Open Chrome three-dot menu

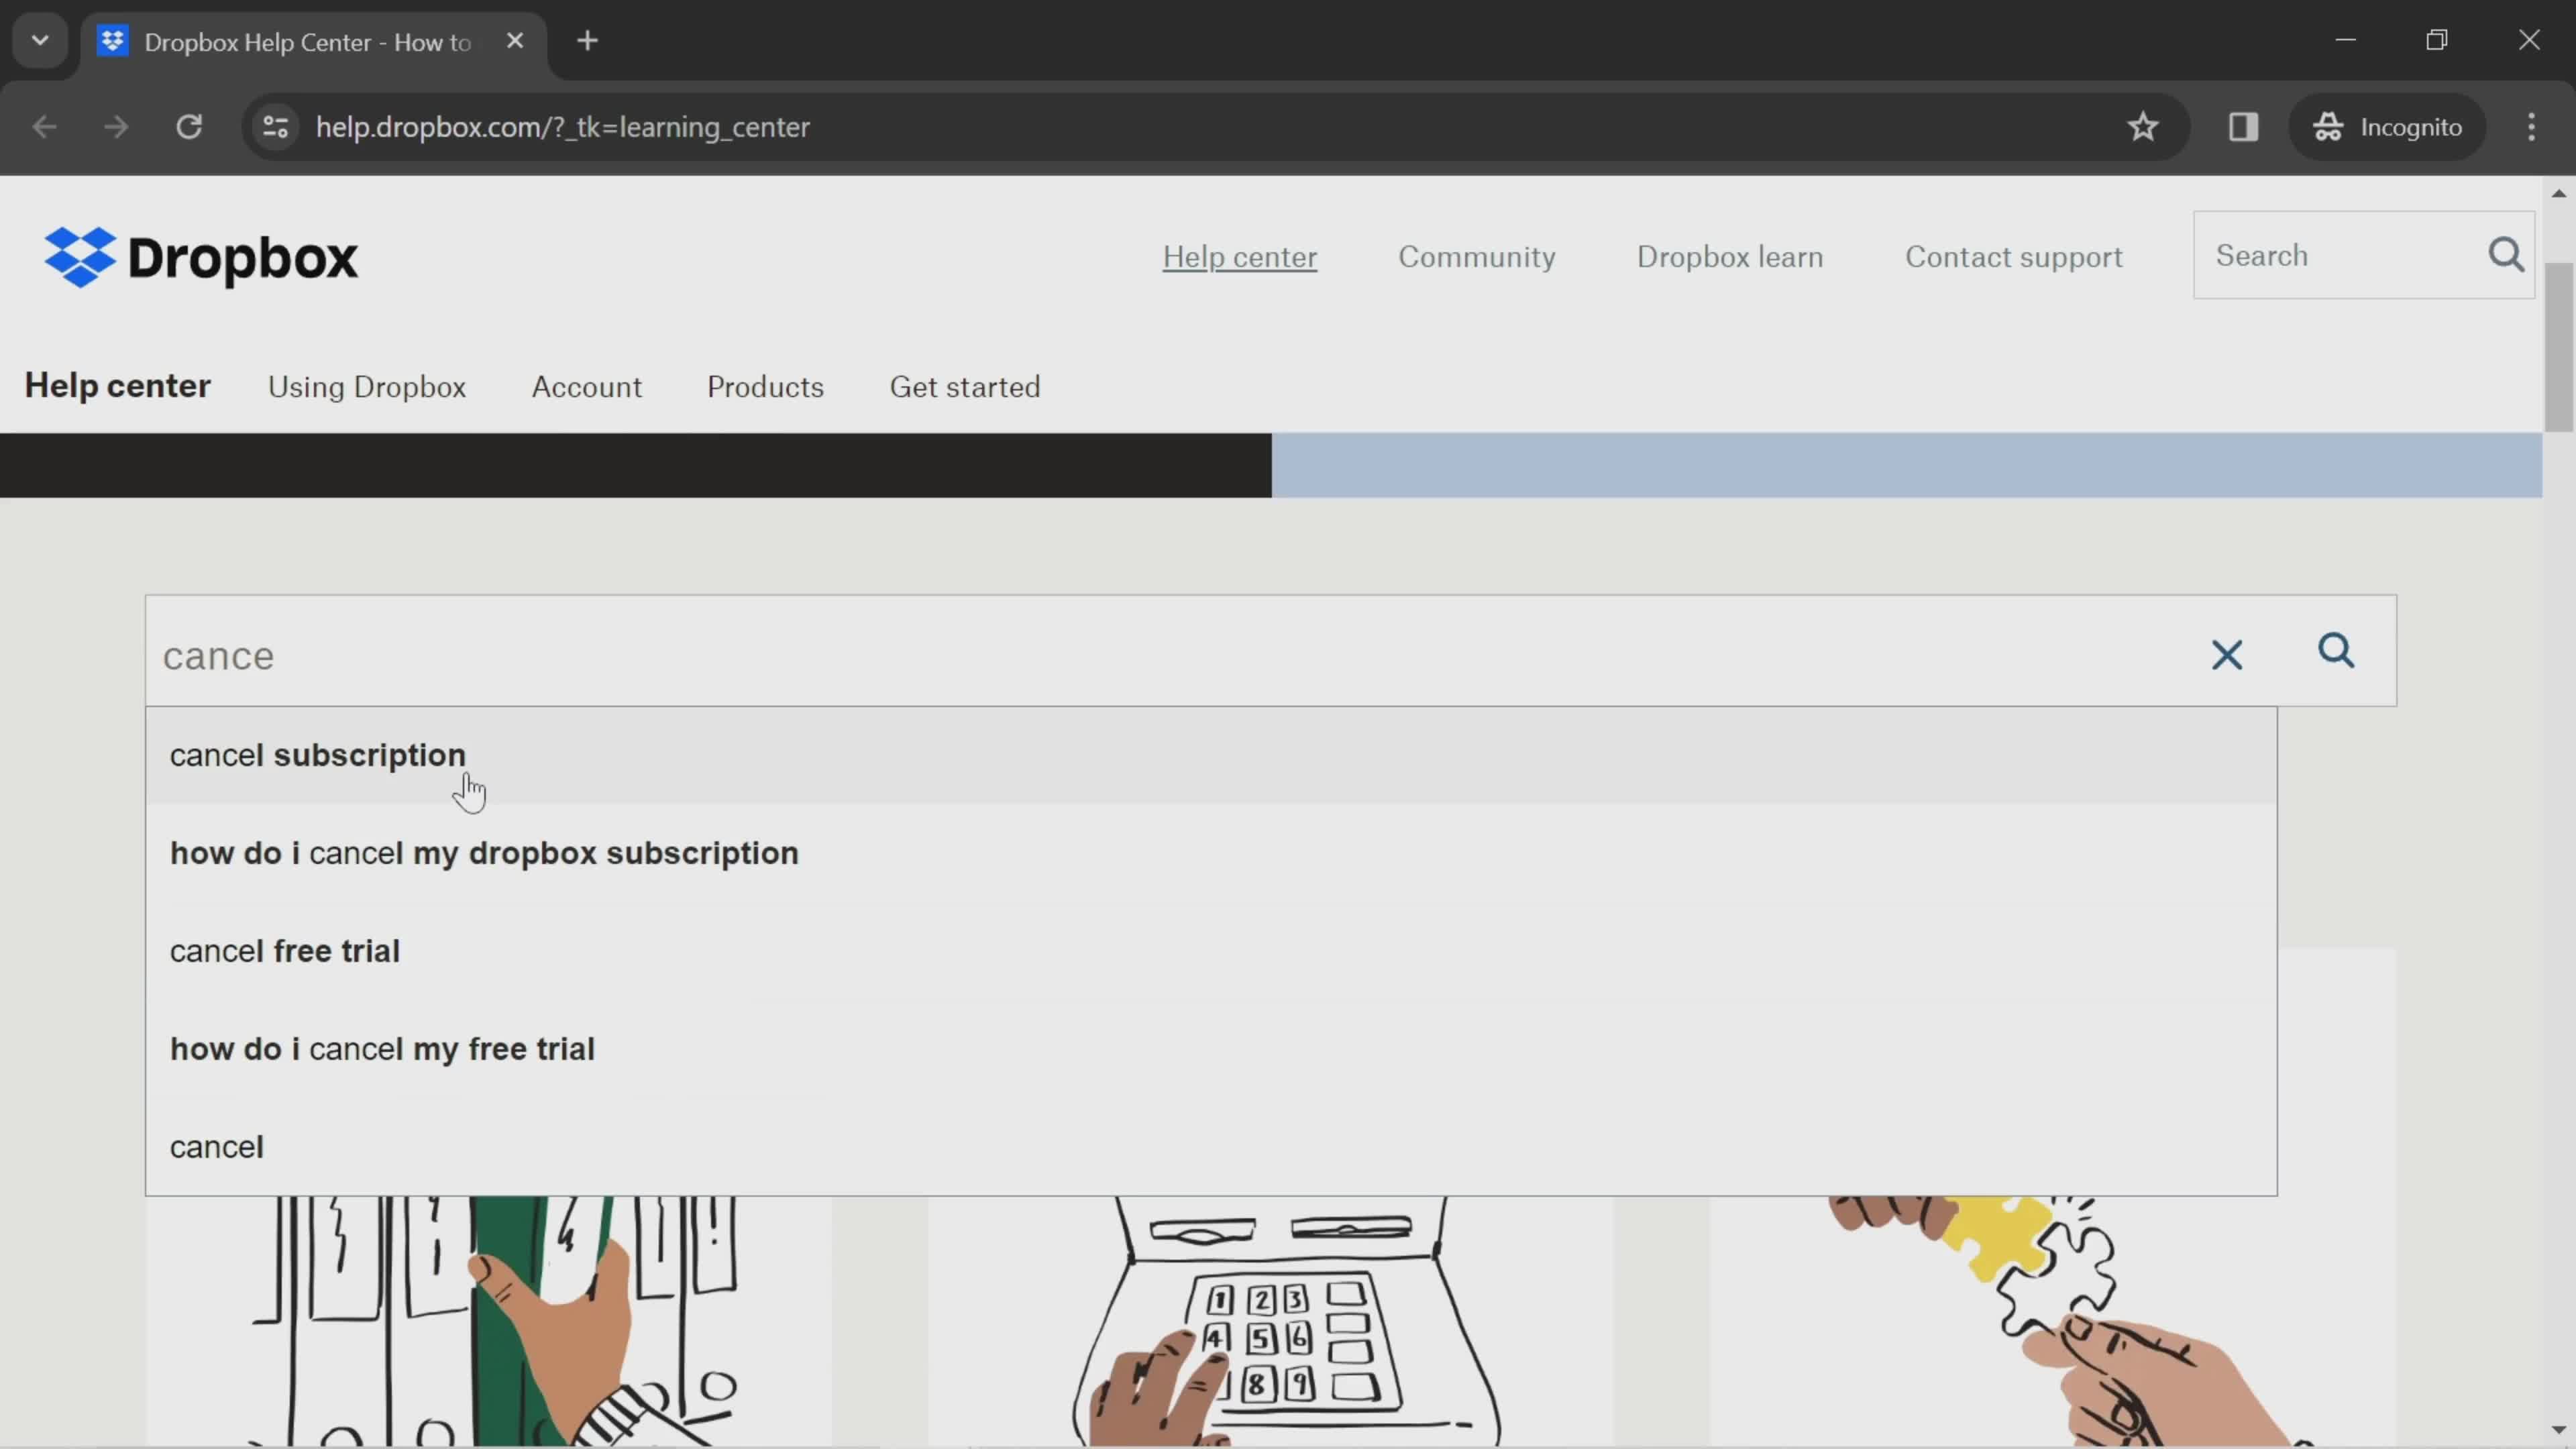[x=2531, y=127]
